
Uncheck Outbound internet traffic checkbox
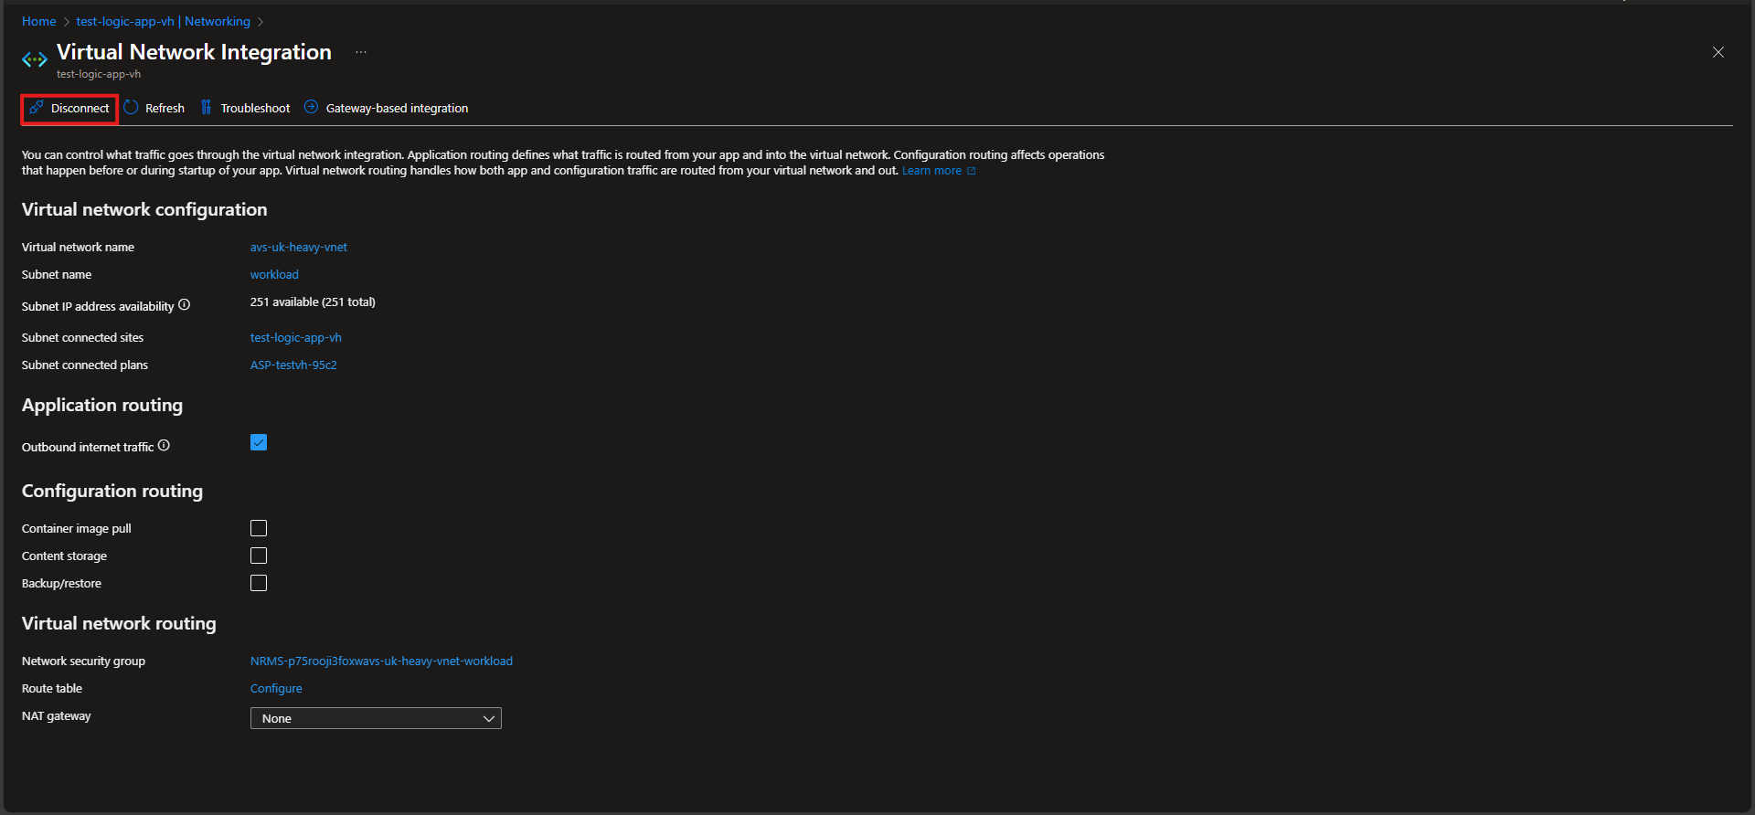coord(259,443)
